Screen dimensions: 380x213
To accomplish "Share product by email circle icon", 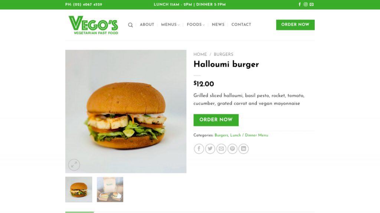I will [221, 148].
